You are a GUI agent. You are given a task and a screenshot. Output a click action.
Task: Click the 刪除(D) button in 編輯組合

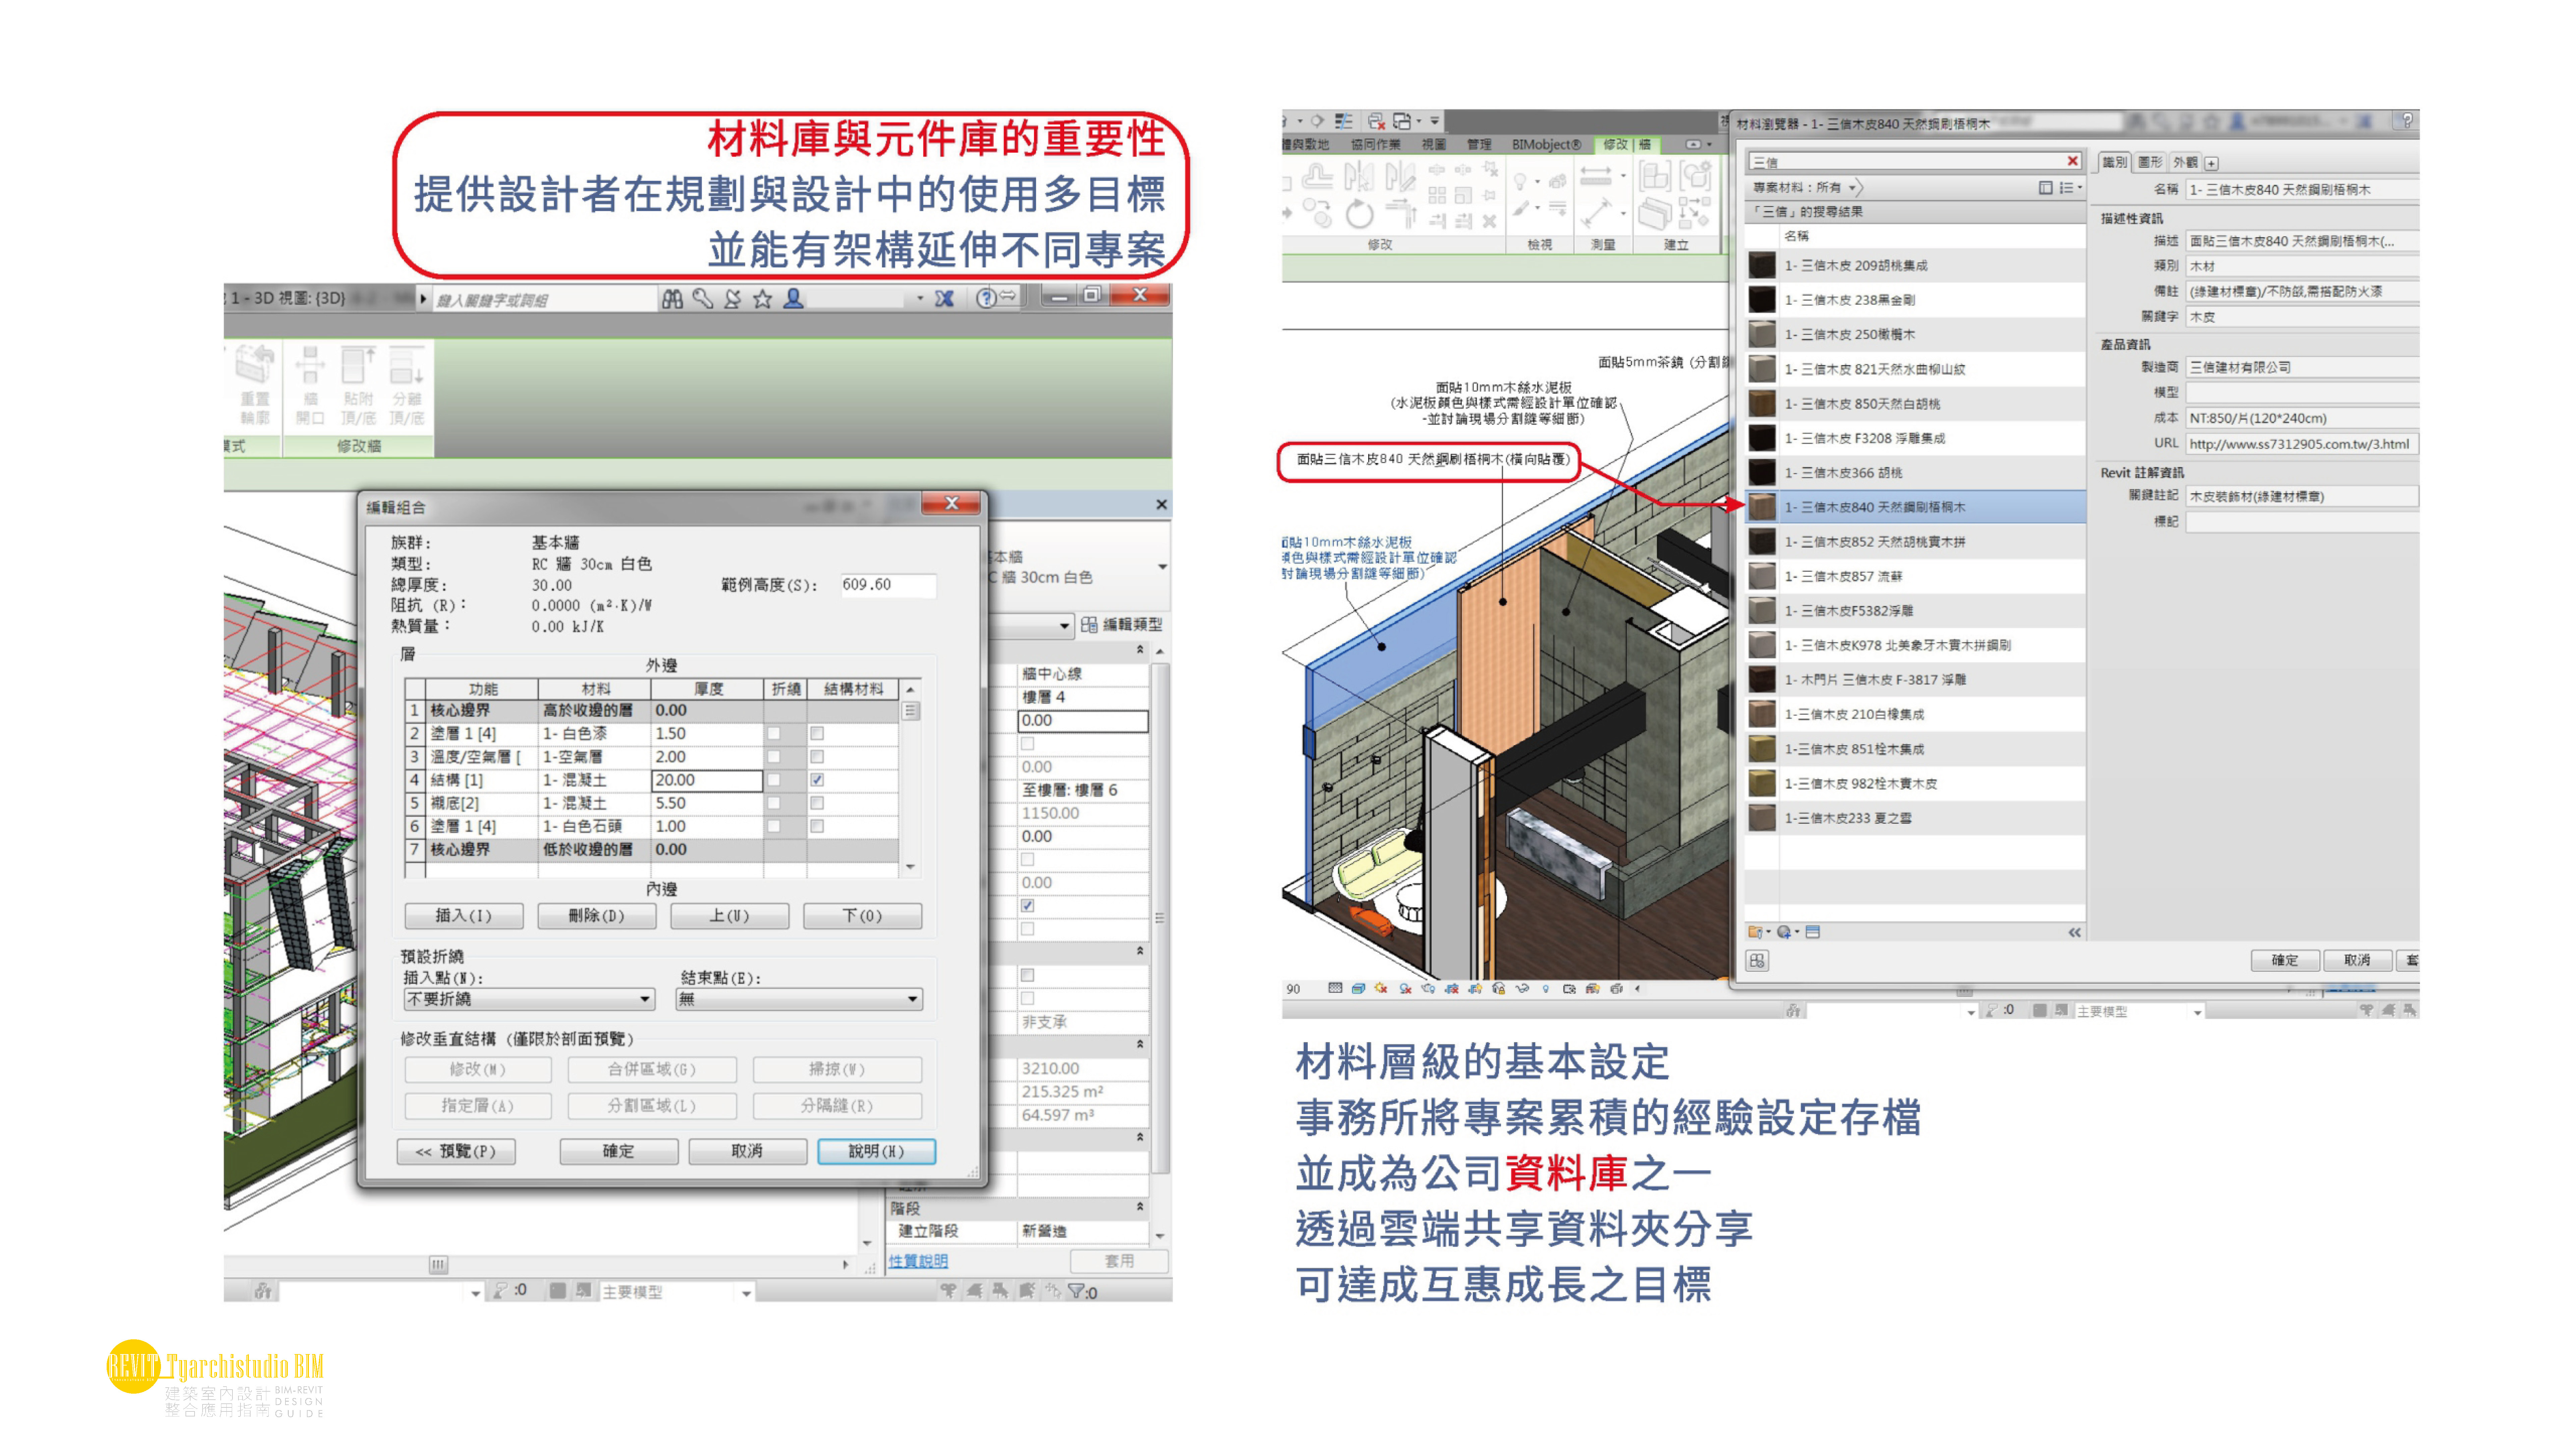[x=597, y=916]
